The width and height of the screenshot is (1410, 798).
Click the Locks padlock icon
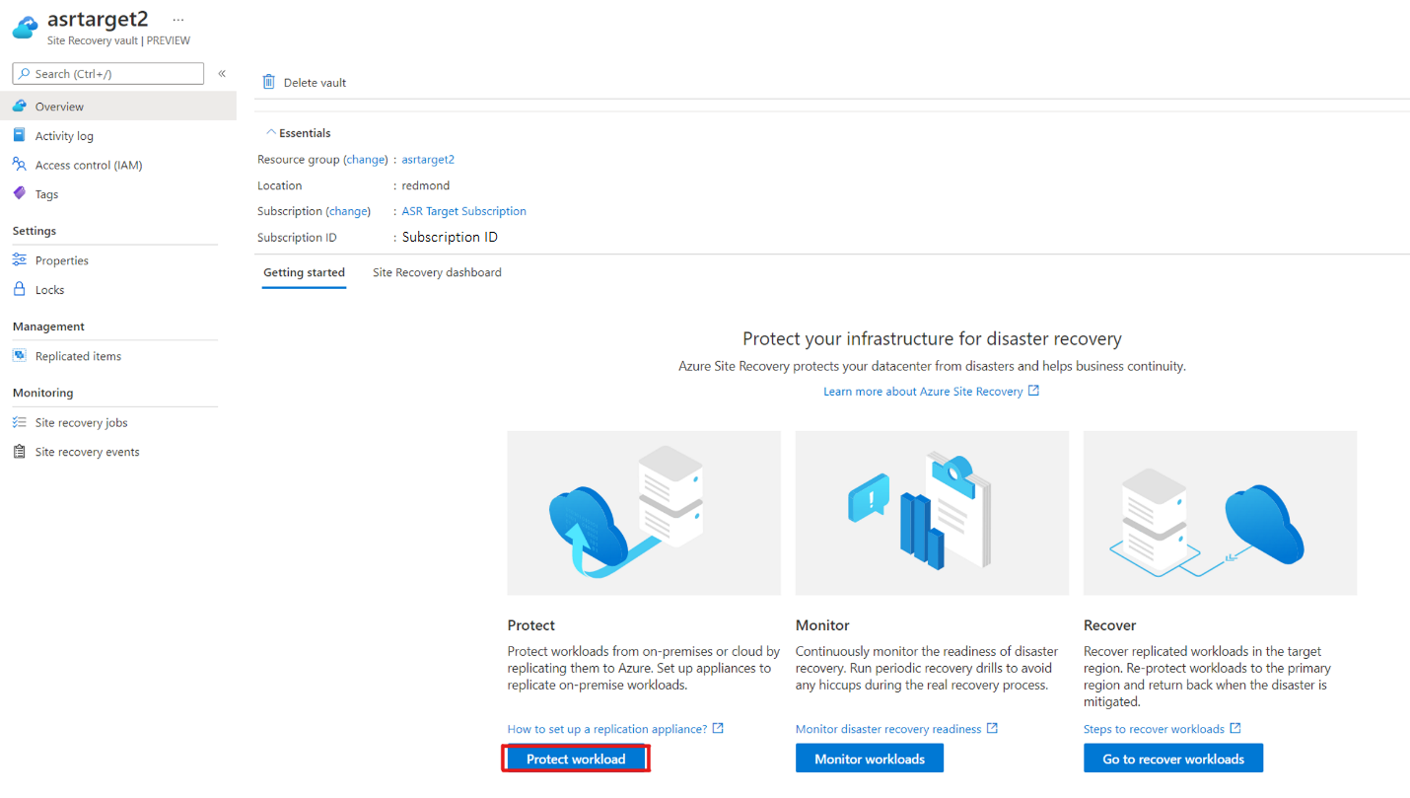click(x=20, y=289)
